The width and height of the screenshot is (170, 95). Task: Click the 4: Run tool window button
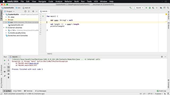7,91
